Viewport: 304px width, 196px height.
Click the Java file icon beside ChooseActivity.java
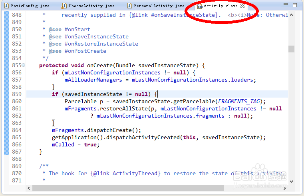[x=65, y=6]
